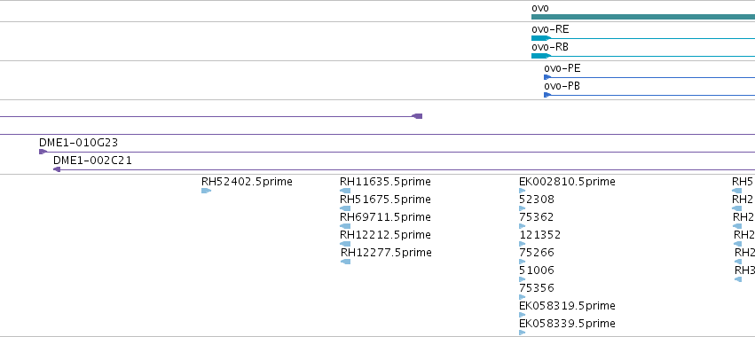Click the RH11635.5prime EST arrow

(x=345, y=191)
